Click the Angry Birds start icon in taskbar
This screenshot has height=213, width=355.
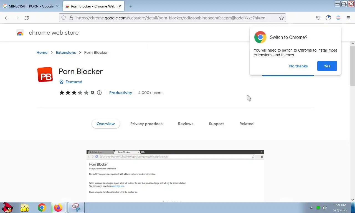(7, 207)
